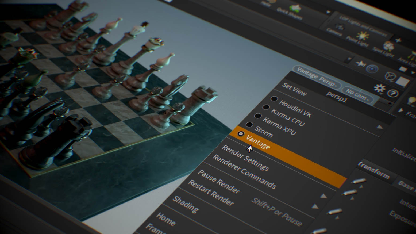Open the Shading submenu
Image resolution: width=416 pixels, height=234 pixels.
[x=186, y=205]
